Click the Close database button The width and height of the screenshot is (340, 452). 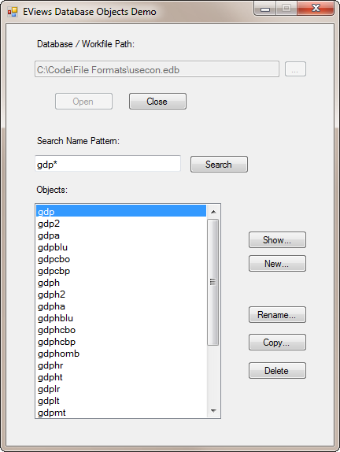157,101
